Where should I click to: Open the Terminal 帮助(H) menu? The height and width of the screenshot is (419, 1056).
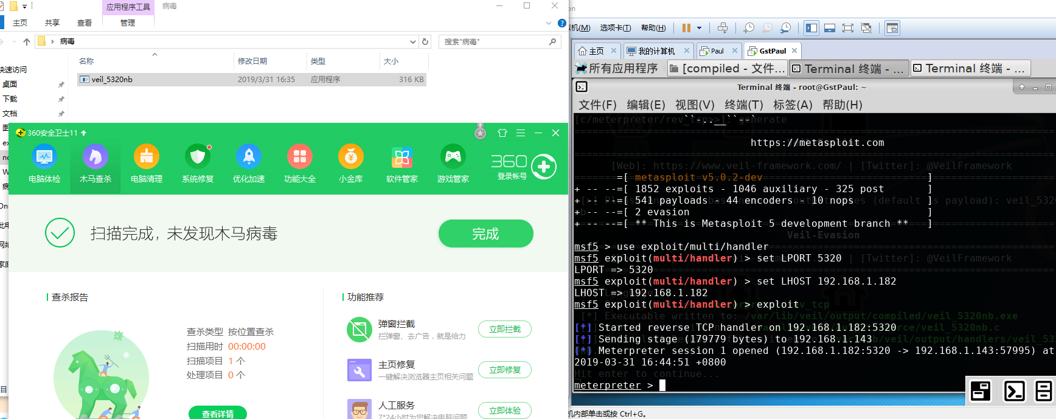842,105
